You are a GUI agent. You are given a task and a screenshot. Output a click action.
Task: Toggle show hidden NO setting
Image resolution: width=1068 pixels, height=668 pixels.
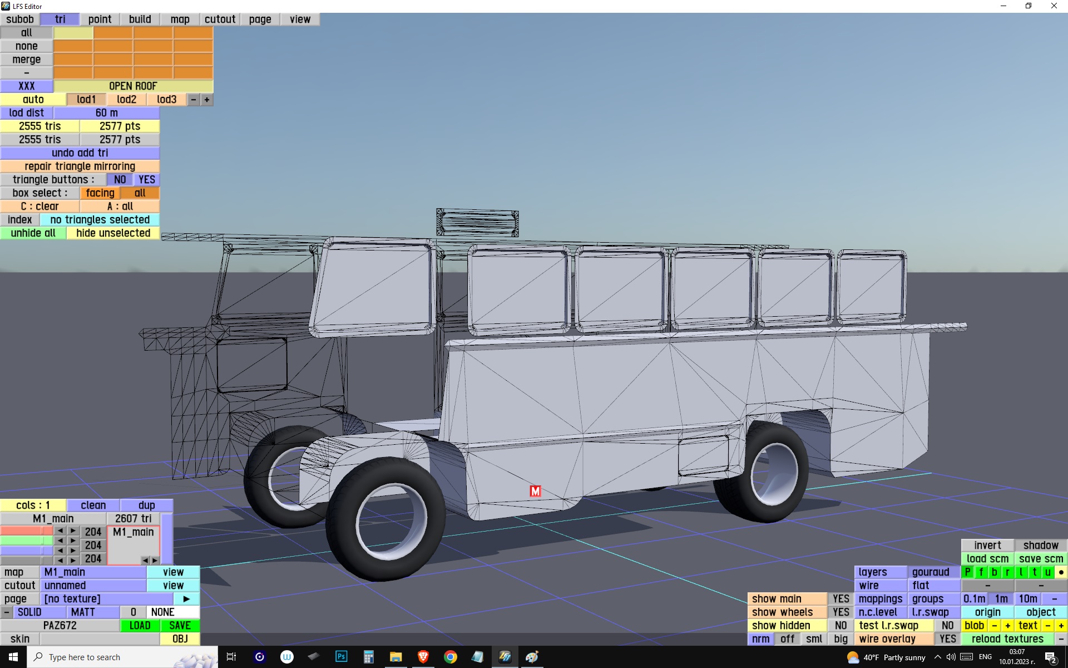coord(840,626)
